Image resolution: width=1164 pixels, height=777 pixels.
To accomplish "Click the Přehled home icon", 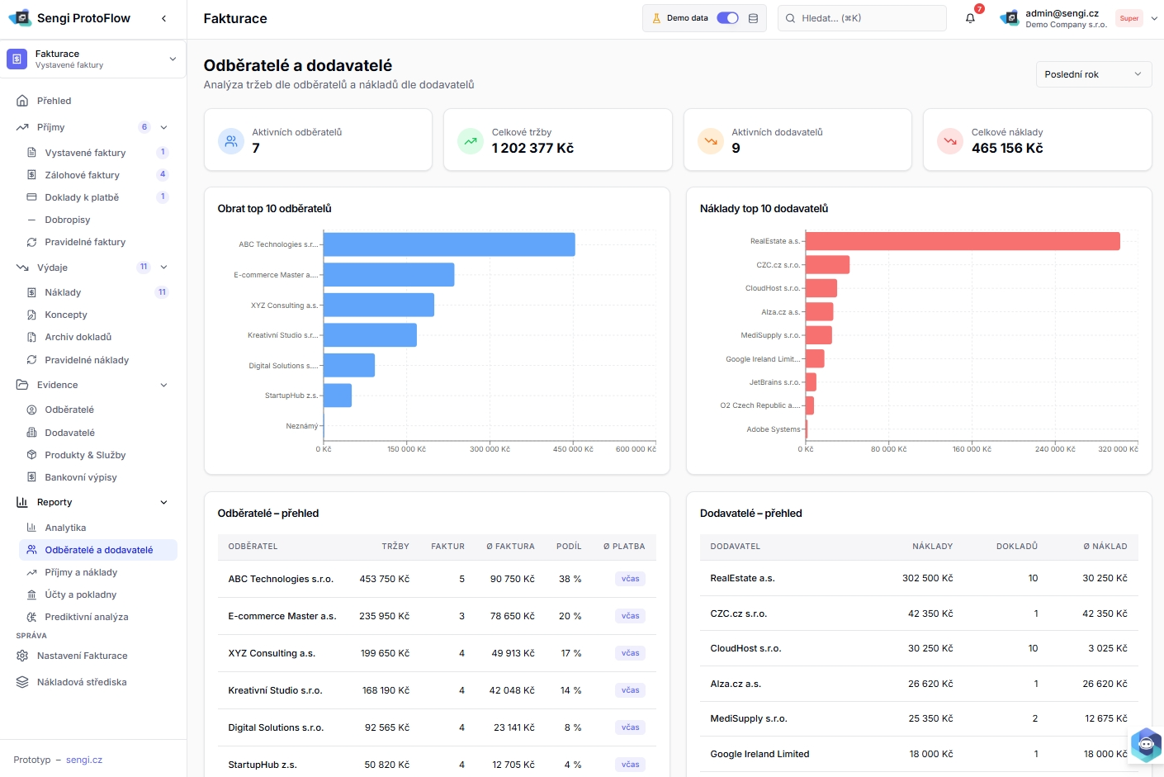I will (x=22, y=101).
